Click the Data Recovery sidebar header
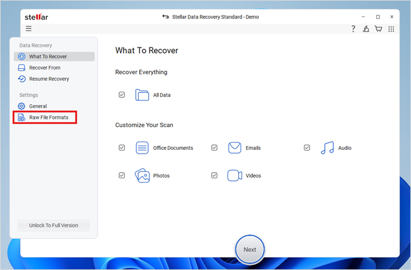The height and width of the screenshot is (270, 411). [x=35, y=46]
